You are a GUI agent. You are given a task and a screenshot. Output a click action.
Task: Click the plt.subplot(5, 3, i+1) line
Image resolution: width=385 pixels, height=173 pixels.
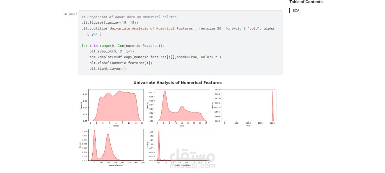[x=112, y=51]
